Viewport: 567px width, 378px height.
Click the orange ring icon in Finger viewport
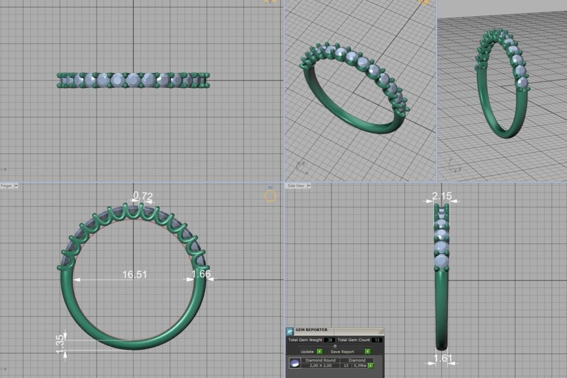click(x=270, y=196)
